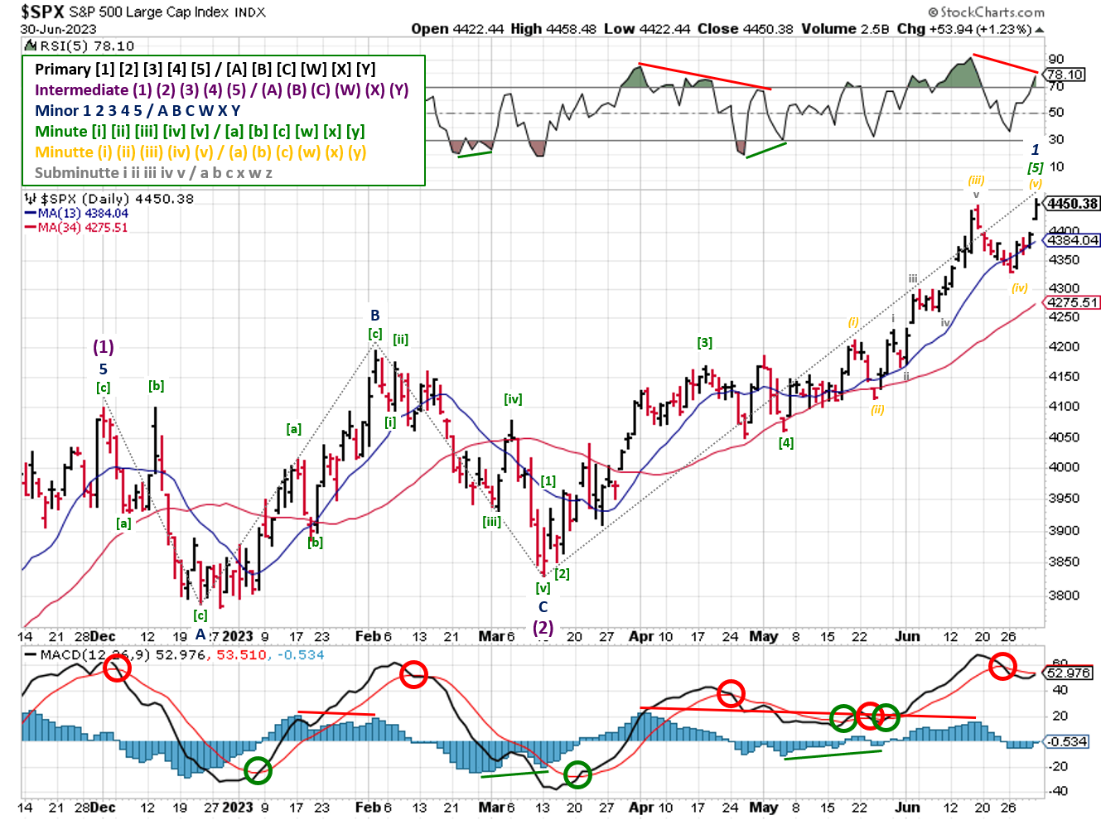
Task: Click the orange (ii) wave label
Action: [877, 409]
